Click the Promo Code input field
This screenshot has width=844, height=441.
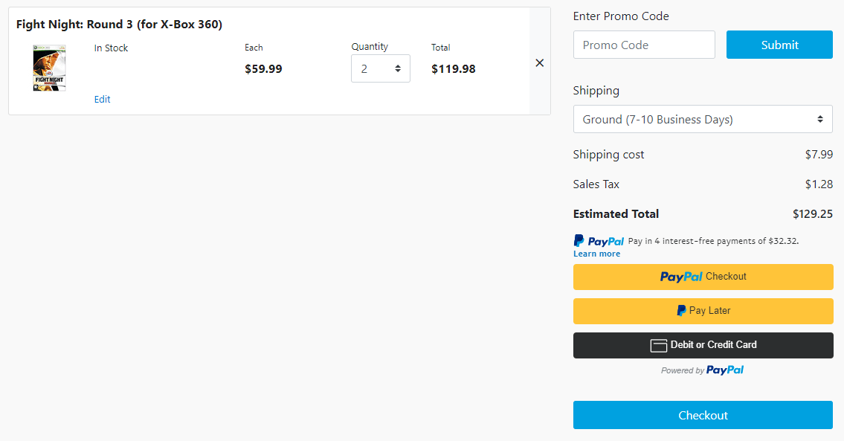pos(644,45)
